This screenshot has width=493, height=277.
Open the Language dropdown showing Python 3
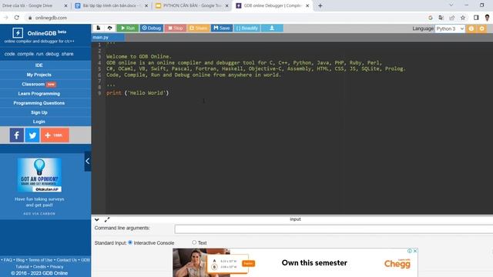pos(450,28)
